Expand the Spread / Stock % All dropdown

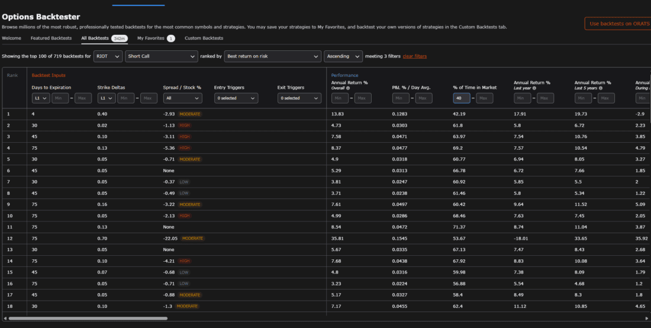183,98
